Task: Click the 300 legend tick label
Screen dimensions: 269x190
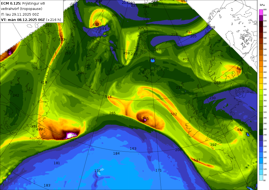Action: click(x=265, y=118)
